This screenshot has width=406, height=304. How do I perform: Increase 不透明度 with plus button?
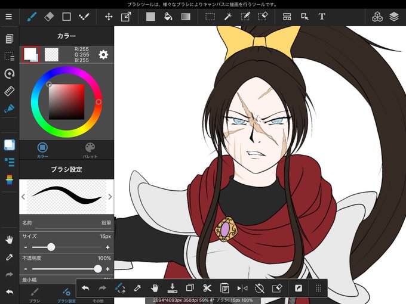(107, 269)
